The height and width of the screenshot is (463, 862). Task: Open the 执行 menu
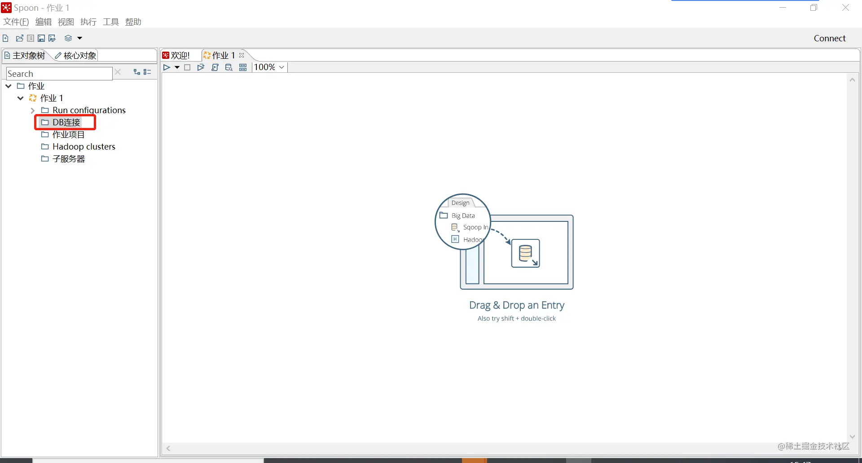coord(88,22)
